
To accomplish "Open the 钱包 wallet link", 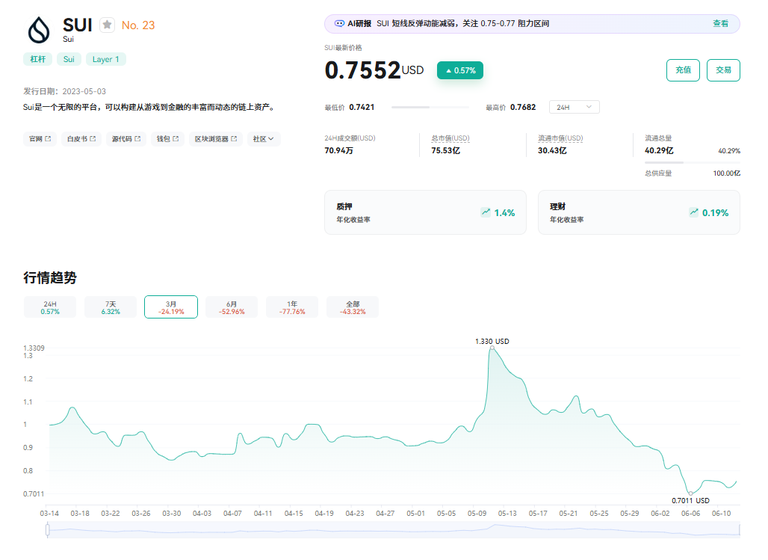I will pos(167,139).
